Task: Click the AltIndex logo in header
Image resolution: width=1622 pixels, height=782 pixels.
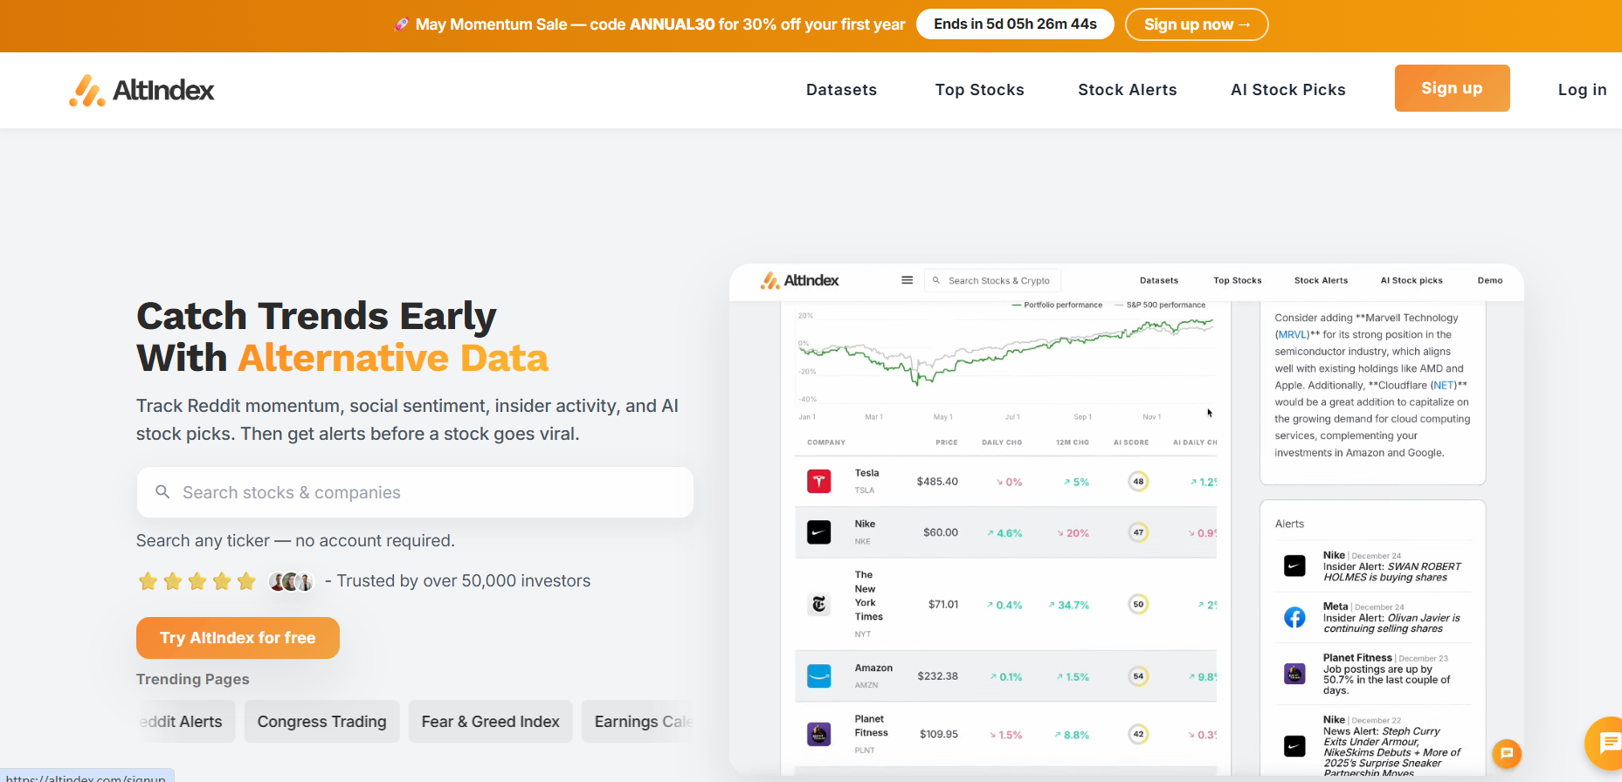Action: pos(141,90)
